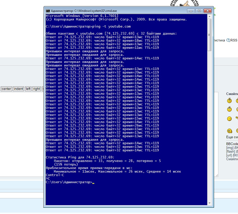Open the 'Еще смайлики' more smilies link

(x=232, y=137)
